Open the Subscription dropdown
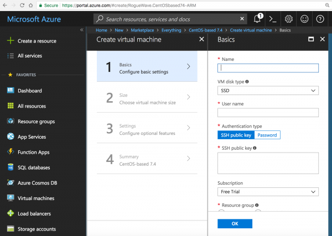The height and width of the screenshot is (236, 332). (268, 192)
